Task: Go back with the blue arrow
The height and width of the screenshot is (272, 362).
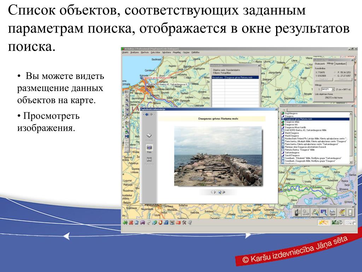Action: pos(147,114)
